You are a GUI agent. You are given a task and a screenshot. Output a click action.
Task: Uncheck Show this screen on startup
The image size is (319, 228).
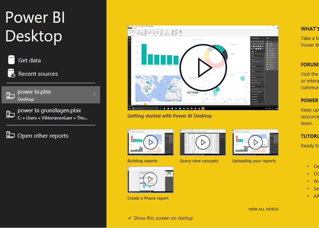130,218
